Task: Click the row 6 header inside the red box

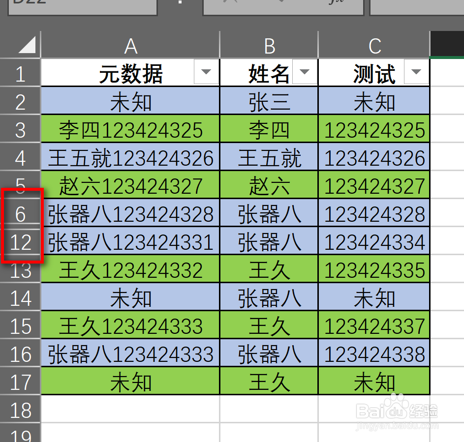Action: tap(21, 213)
